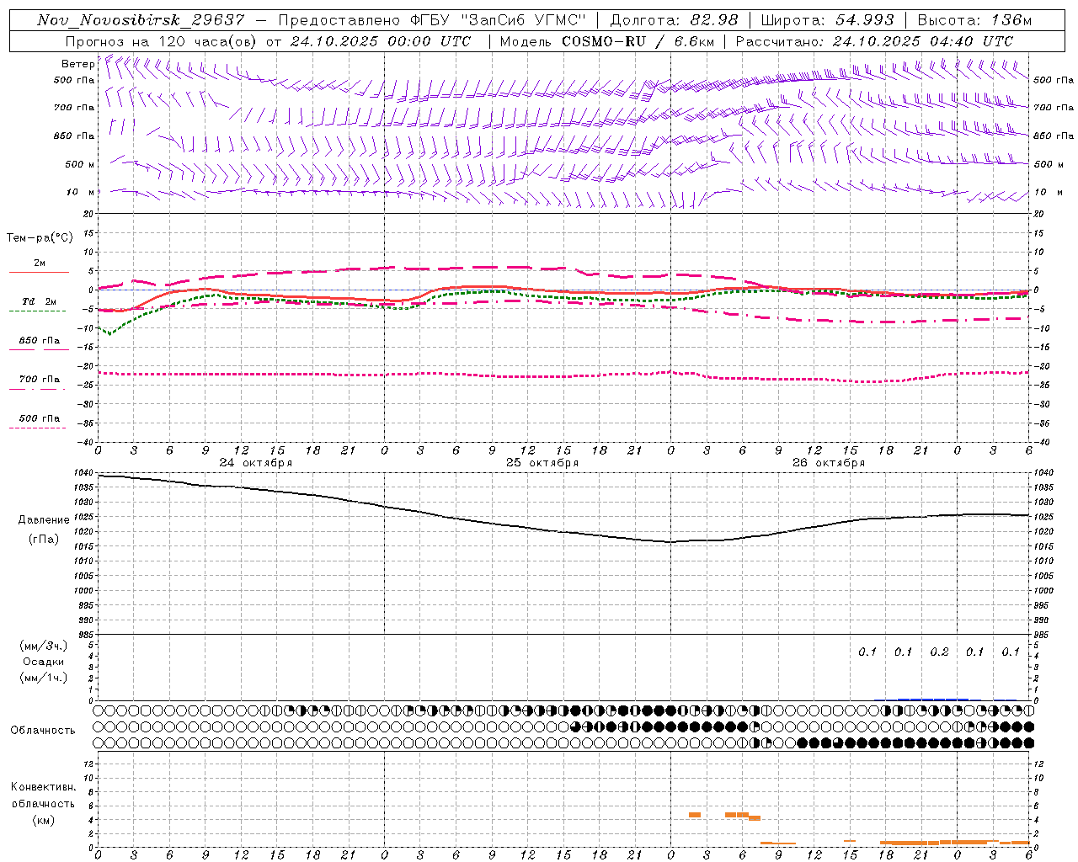This screenshot has height=862, width=1078.
Task: Click the Облачность cloud cover label
Action: tap(43, 731)
